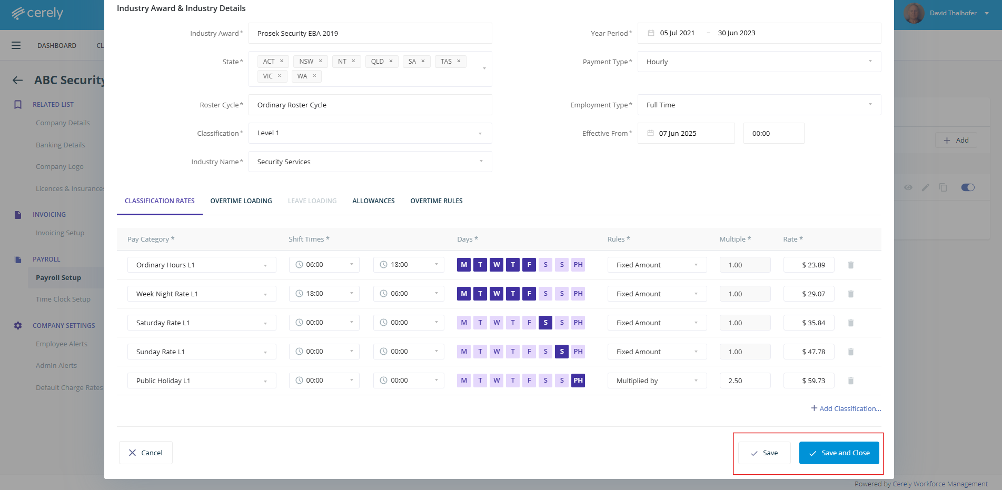Toggle PH day for Sunday Rate L1

pos(578,352)
